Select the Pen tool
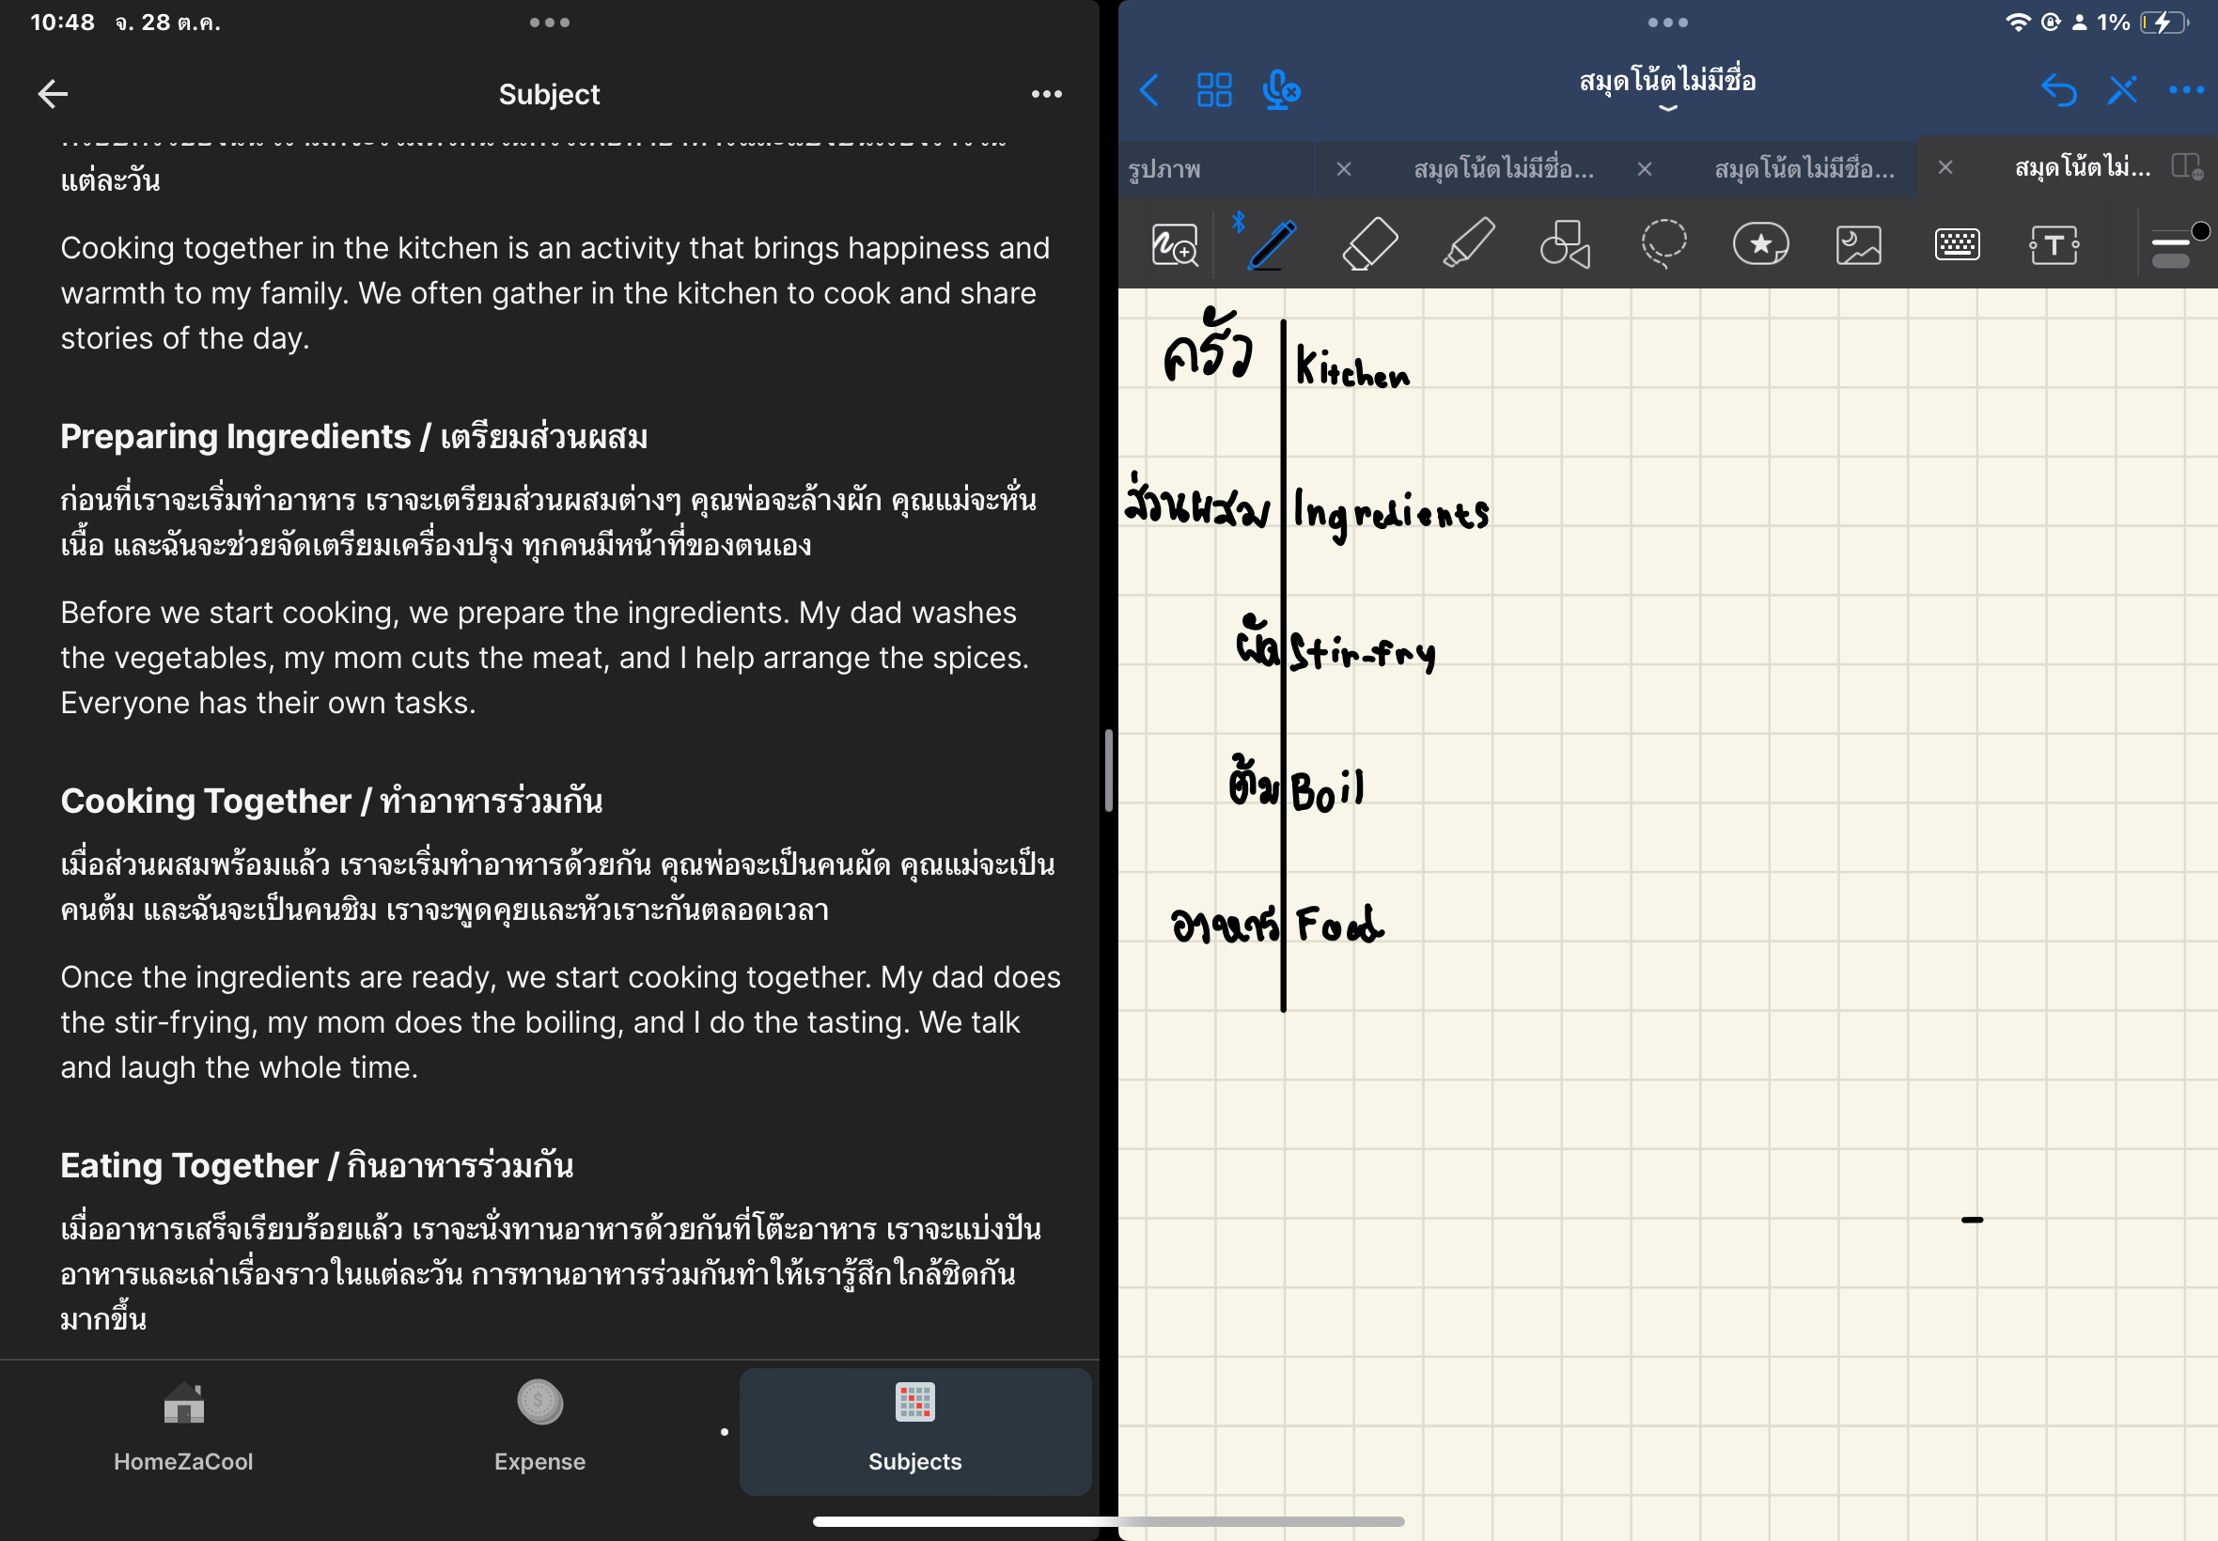 point(1272,244)
